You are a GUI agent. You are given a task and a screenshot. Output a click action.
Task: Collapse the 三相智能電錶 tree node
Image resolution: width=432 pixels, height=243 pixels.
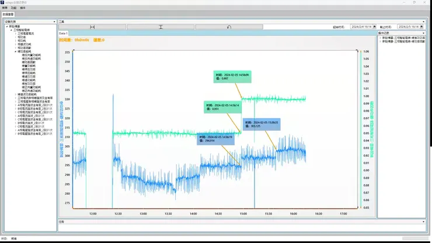click(11, 30)
